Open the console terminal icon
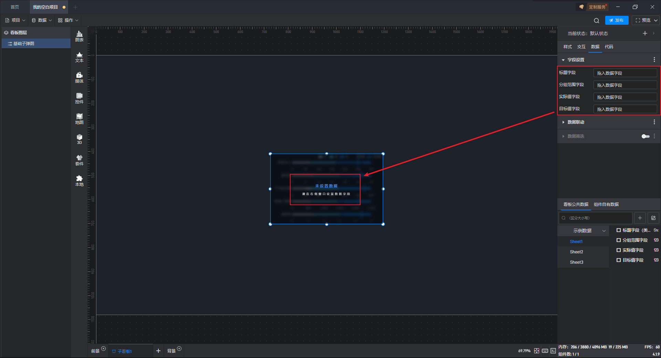 coord(553,351)
